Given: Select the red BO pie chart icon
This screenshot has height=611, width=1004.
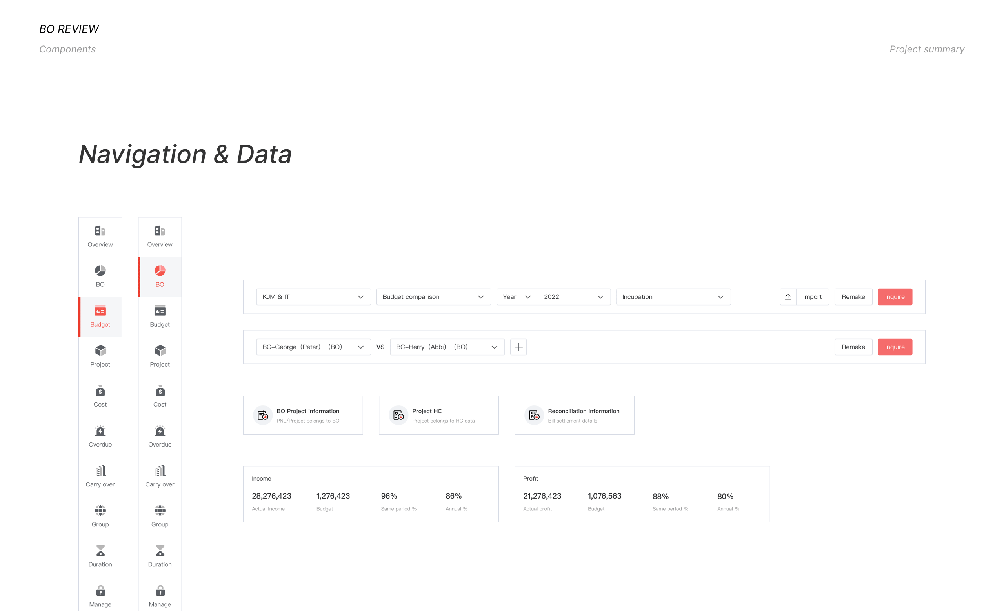Looking at the screenshot, I should [x=160, y=271].
